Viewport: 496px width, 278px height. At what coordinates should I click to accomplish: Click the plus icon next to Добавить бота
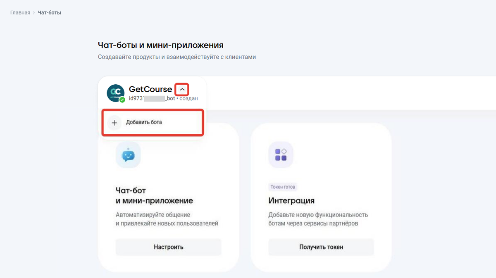(114, 122)
